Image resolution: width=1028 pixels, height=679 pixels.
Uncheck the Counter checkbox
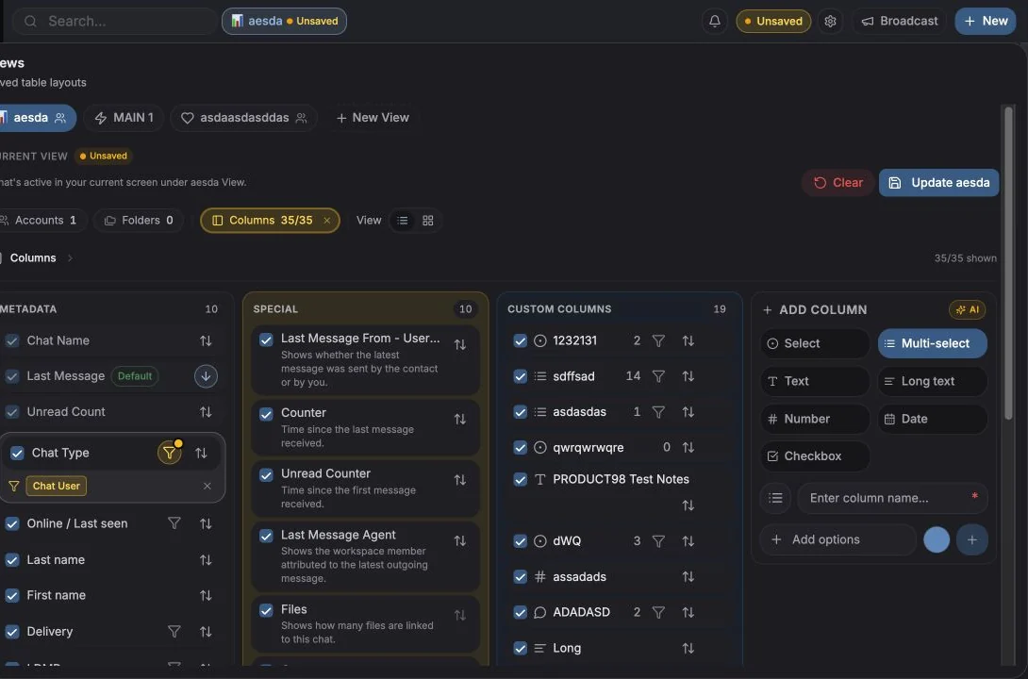point(266,414)
